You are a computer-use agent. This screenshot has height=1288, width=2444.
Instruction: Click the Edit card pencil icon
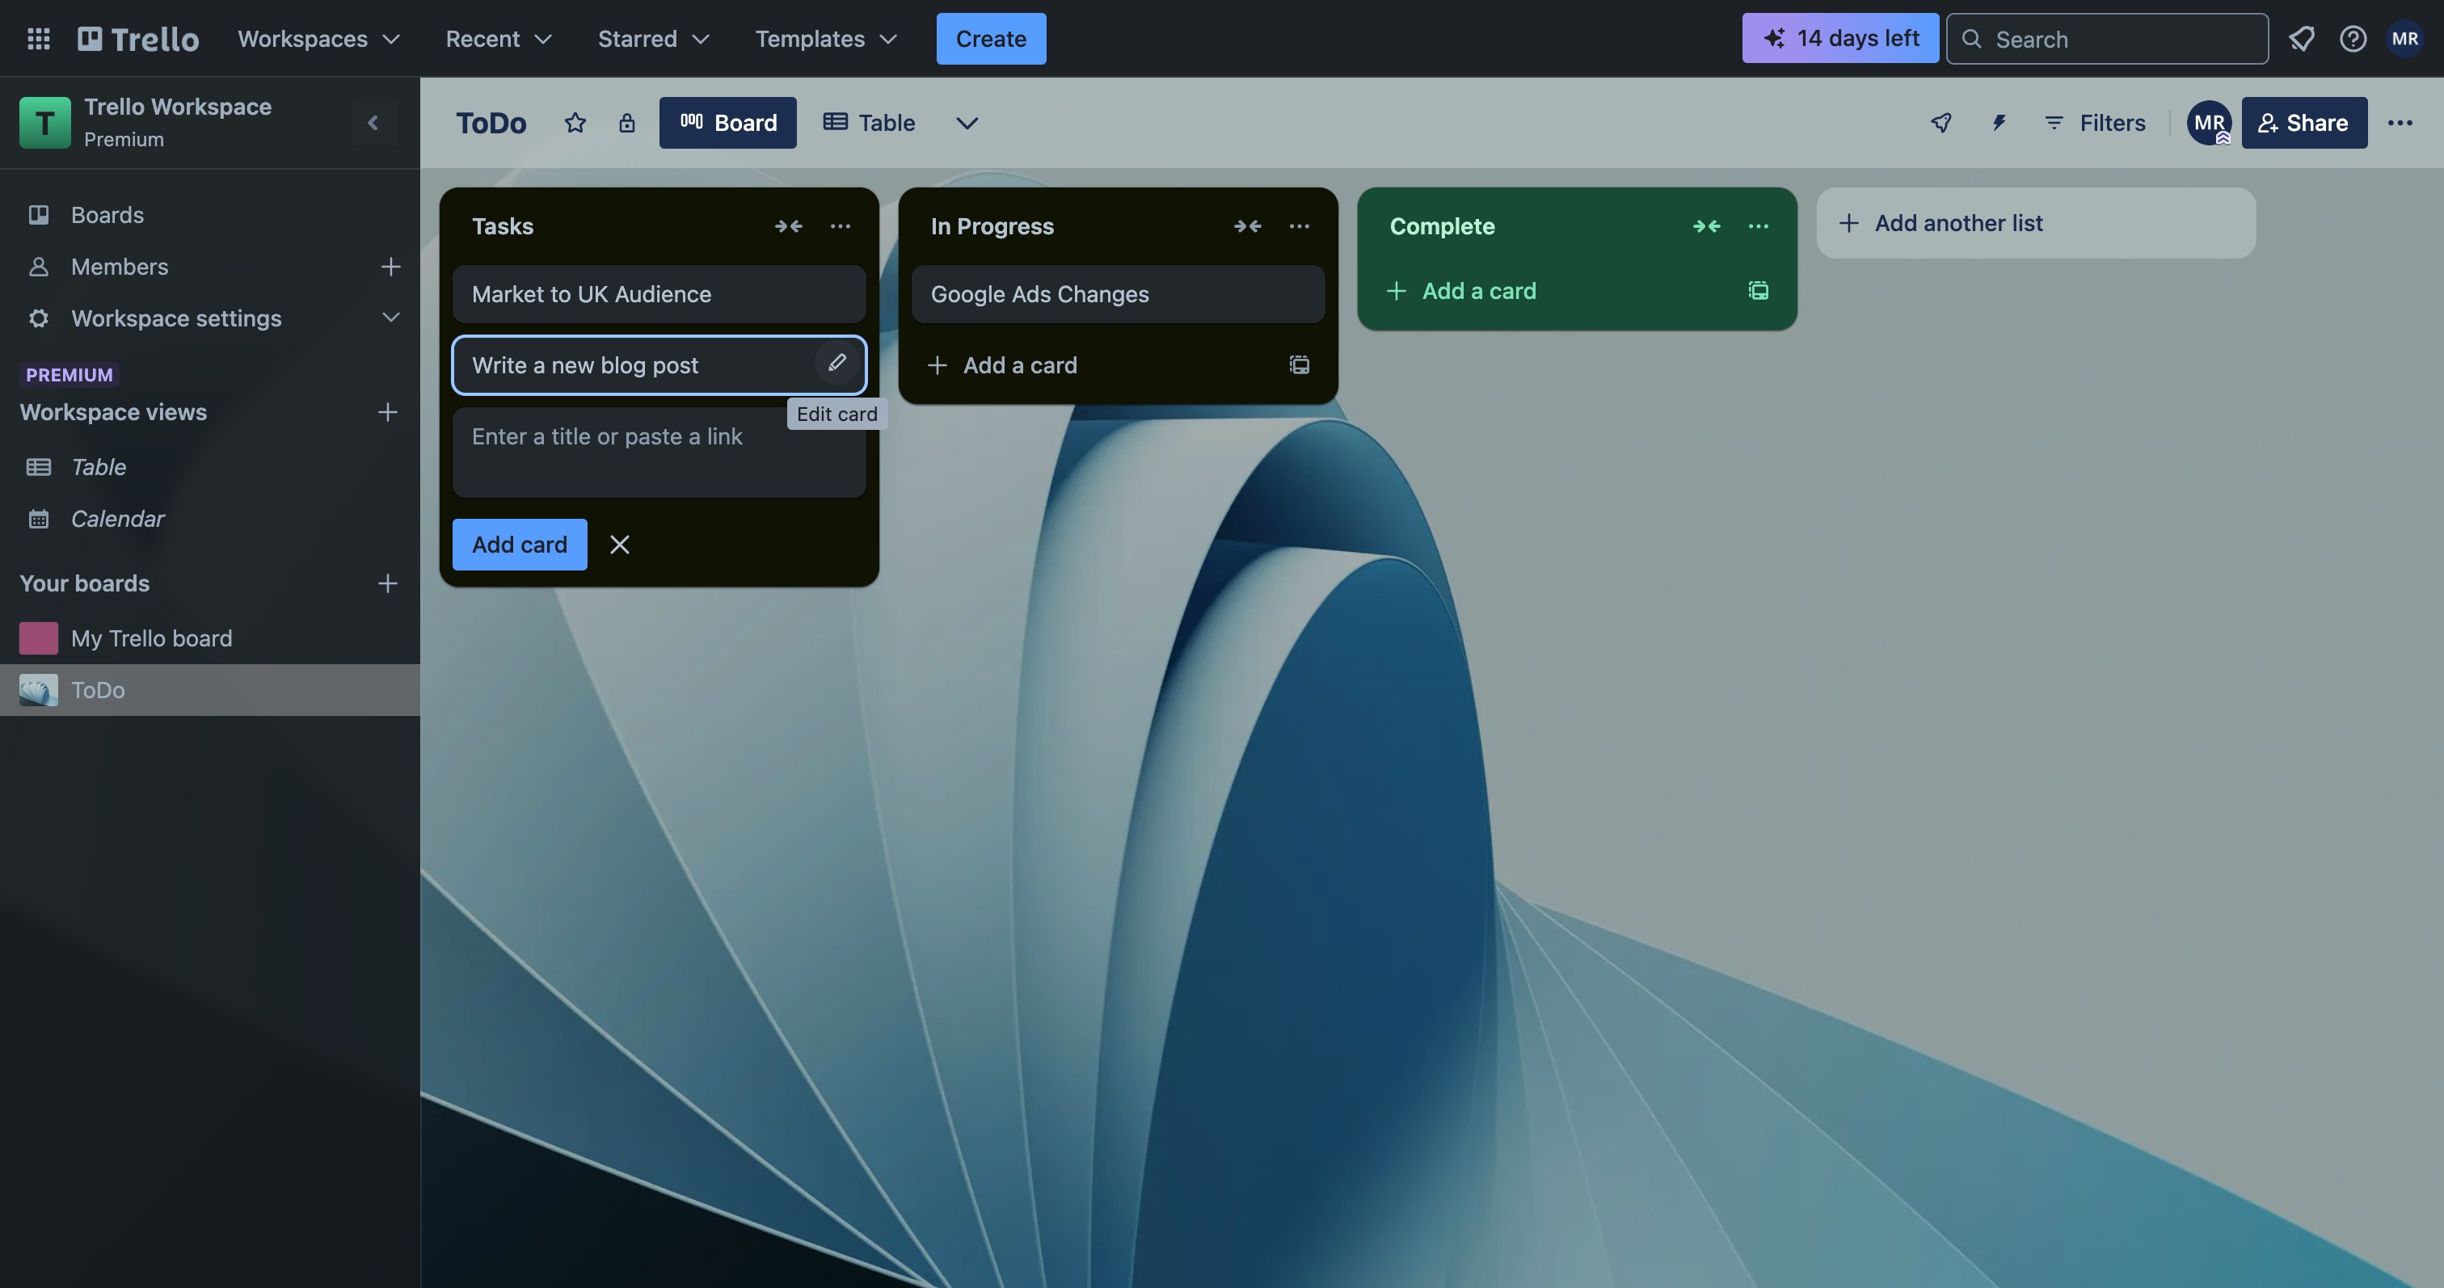836,364
